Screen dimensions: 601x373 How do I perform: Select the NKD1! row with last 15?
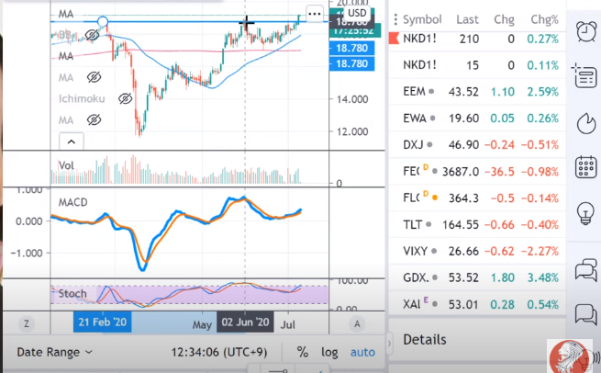pos(477,65)
